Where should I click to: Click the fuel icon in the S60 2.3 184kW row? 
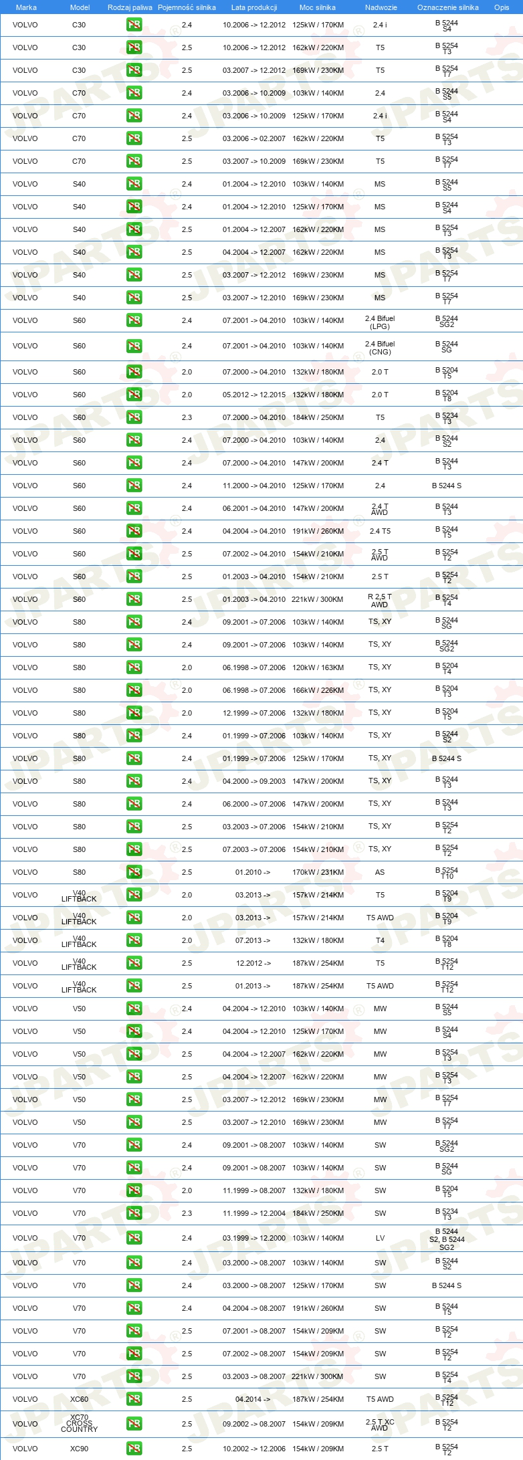[x=134, y=417]
